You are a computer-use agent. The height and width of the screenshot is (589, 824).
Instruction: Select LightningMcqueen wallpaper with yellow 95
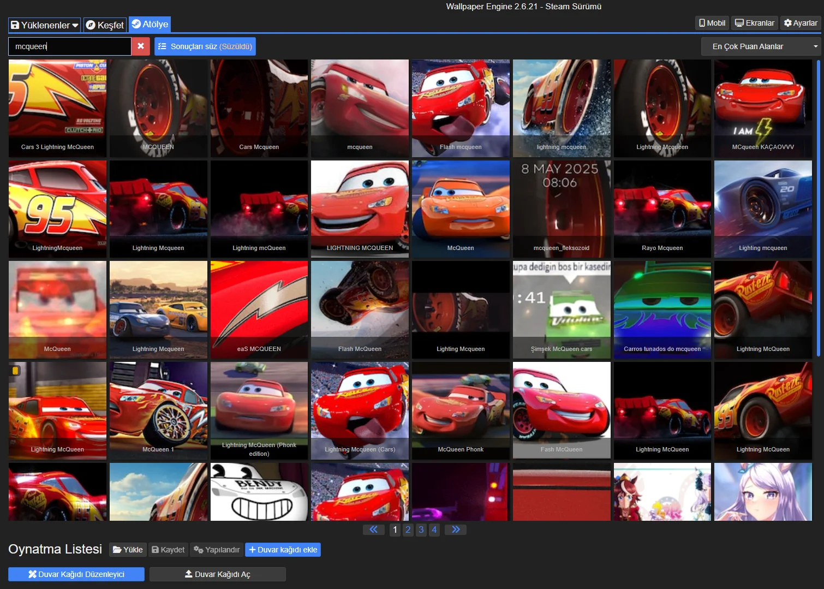(x=57, y=209)
